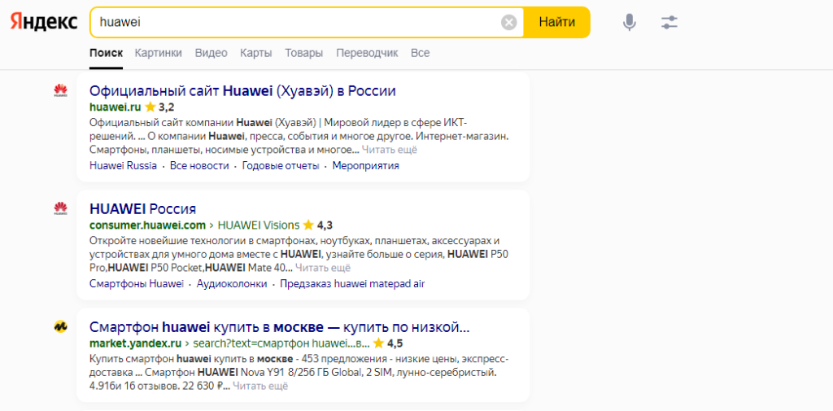Click the star rating 4,5 for market.yandex.ru
The width and height of the screenshot is (833, 411).
(x=388, y=343)
